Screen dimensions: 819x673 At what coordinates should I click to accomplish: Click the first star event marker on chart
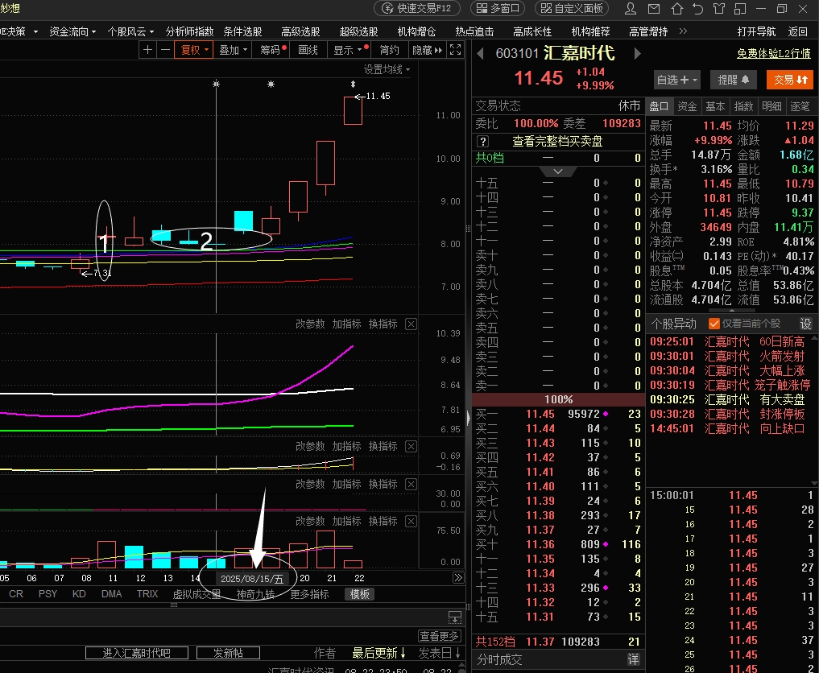[x=217, y=84]
